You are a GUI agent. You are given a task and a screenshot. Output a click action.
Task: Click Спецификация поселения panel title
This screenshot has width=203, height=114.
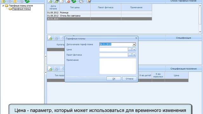[x=183, y=69]
